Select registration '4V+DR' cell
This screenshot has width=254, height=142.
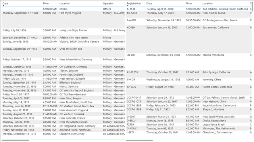click(x=131, y=80)
